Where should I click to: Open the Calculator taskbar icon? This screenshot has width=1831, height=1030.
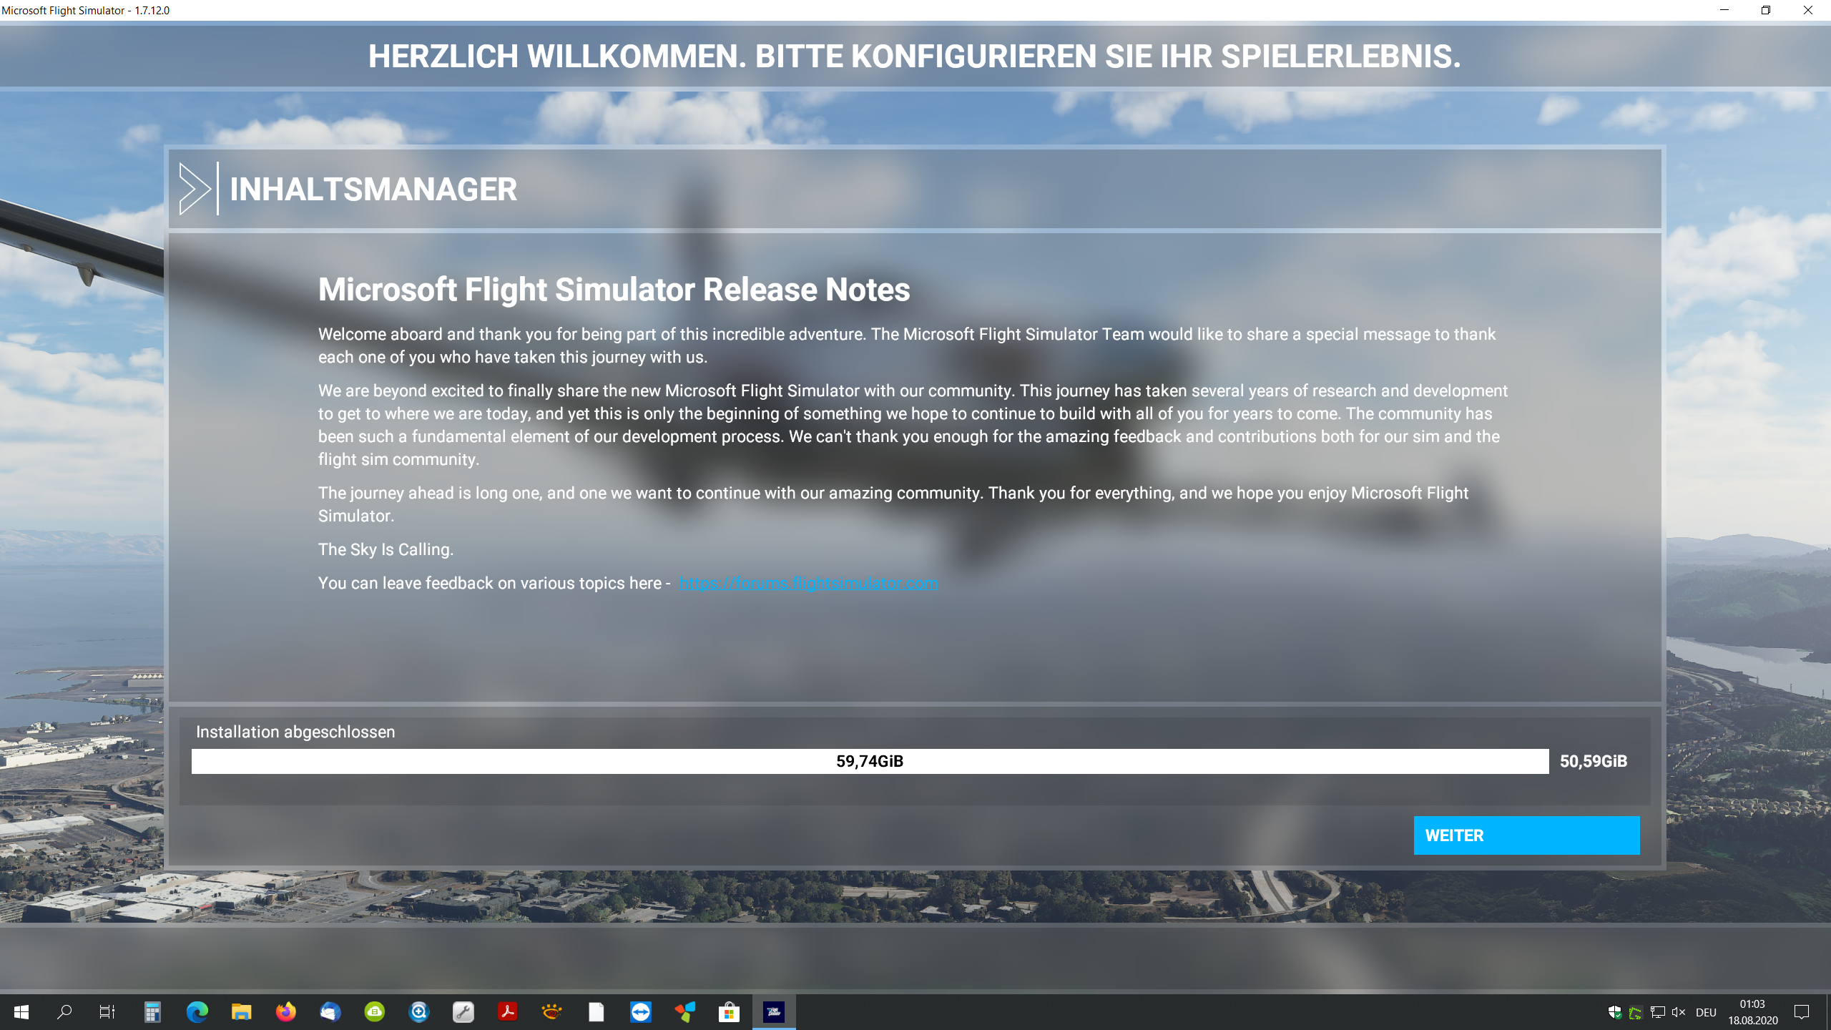[x=152, y=1011]
